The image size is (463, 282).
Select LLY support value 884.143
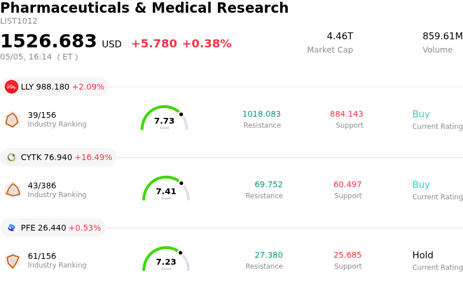click(346, 114)
